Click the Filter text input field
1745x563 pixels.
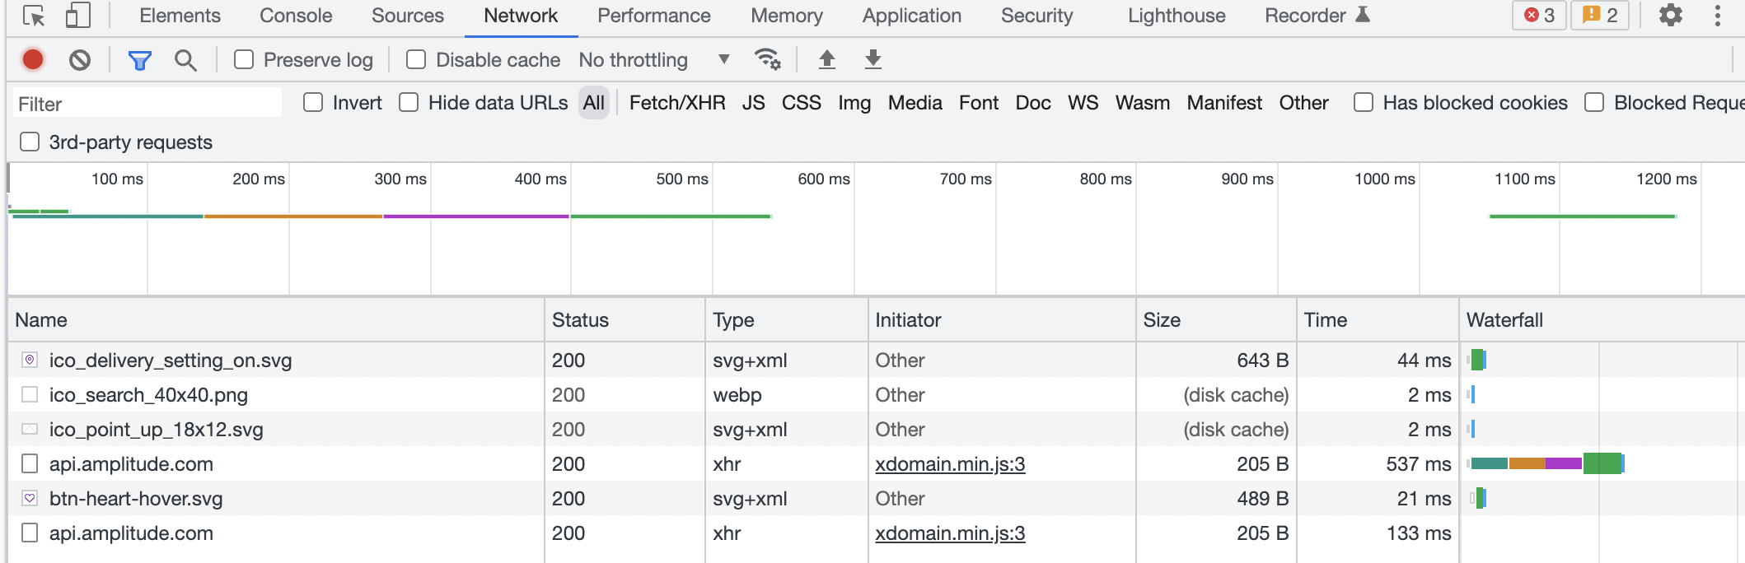pyautogui.click(x=148, y=104)
